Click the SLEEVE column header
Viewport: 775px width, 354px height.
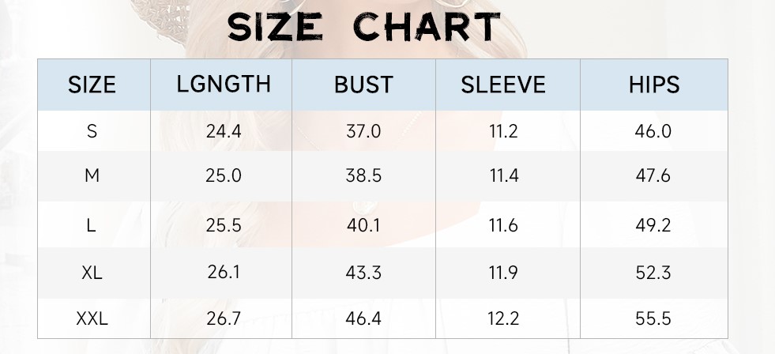[503, 85]
